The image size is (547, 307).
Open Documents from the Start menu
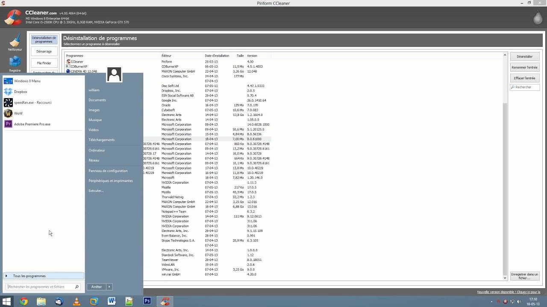97,100
